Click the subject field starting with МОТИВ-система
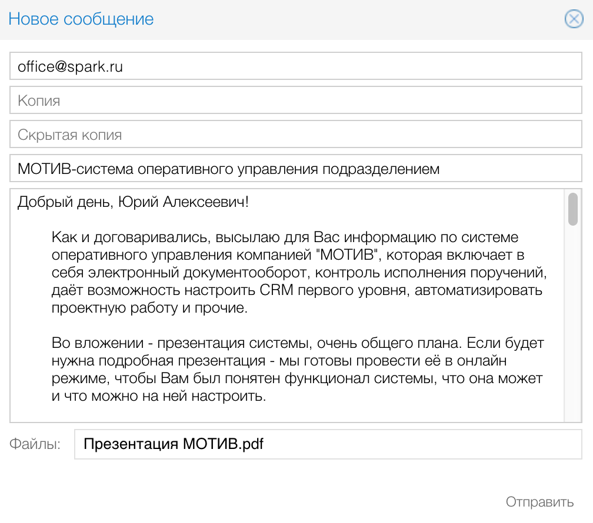Screen dimensions: 593x523 click(295, 169)
